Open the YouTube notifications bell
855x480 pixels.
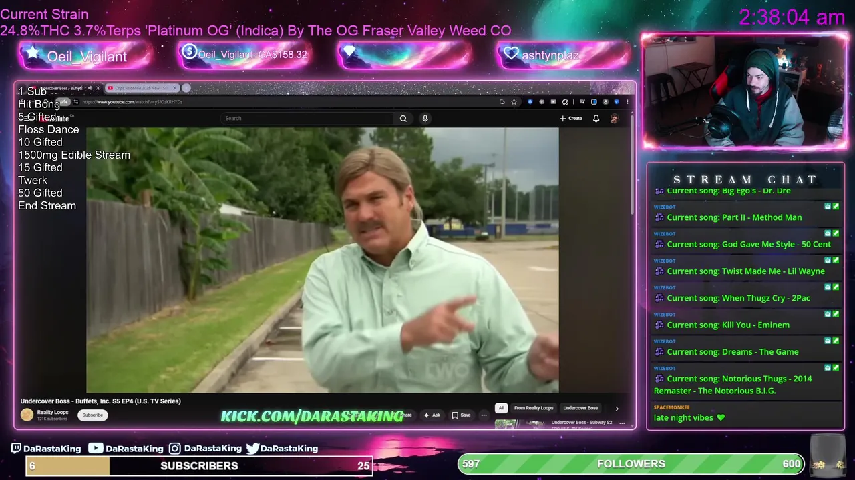[596, 119]
